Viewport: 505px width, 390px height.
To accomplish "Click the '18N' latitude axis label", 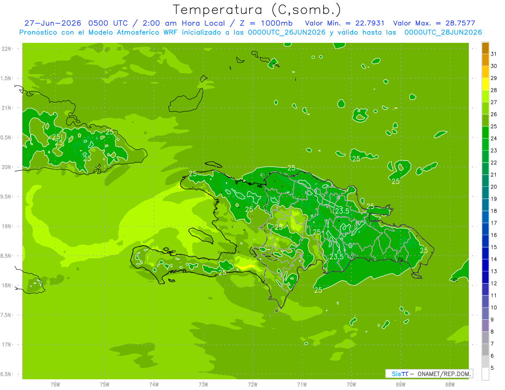I will point(7,286).
